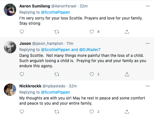Share Aeron Sumilong's tweet
The height and width of the screenshot is (117, 154).
[127, 32]
